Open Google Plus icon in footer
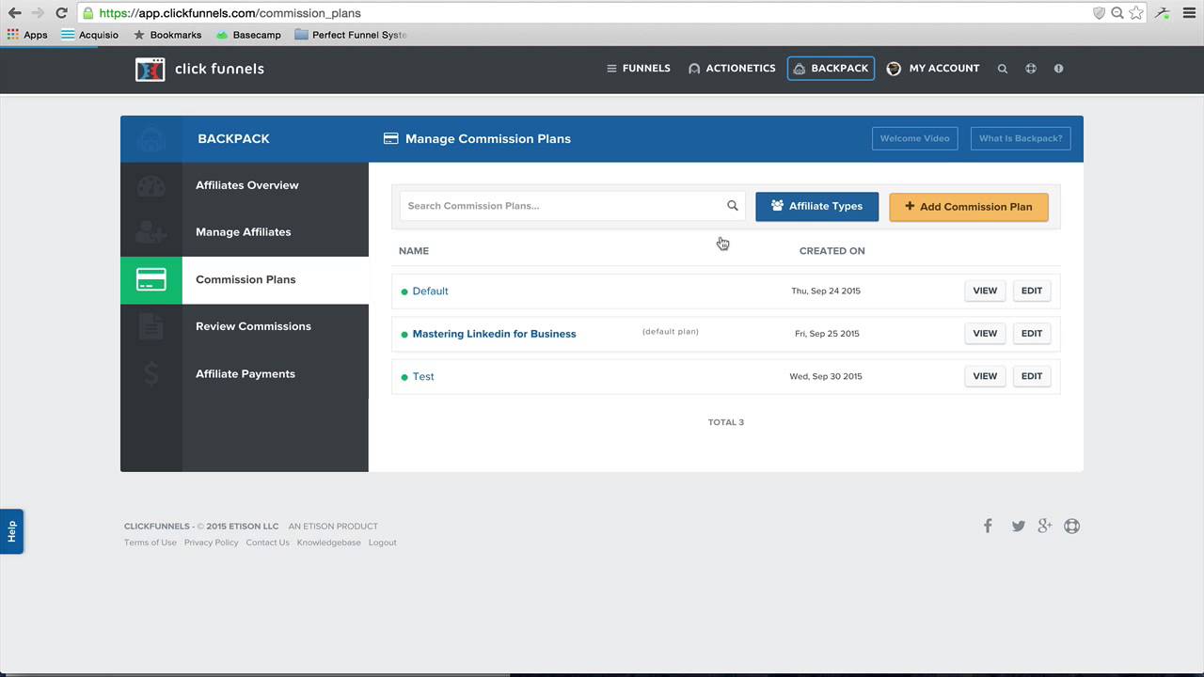Screen dimensions: 1204x677 (x=1044, y=526)
